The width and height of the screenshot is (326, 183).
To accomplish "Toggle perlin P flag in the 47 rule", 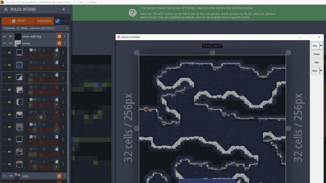I will tap(56, 105).
